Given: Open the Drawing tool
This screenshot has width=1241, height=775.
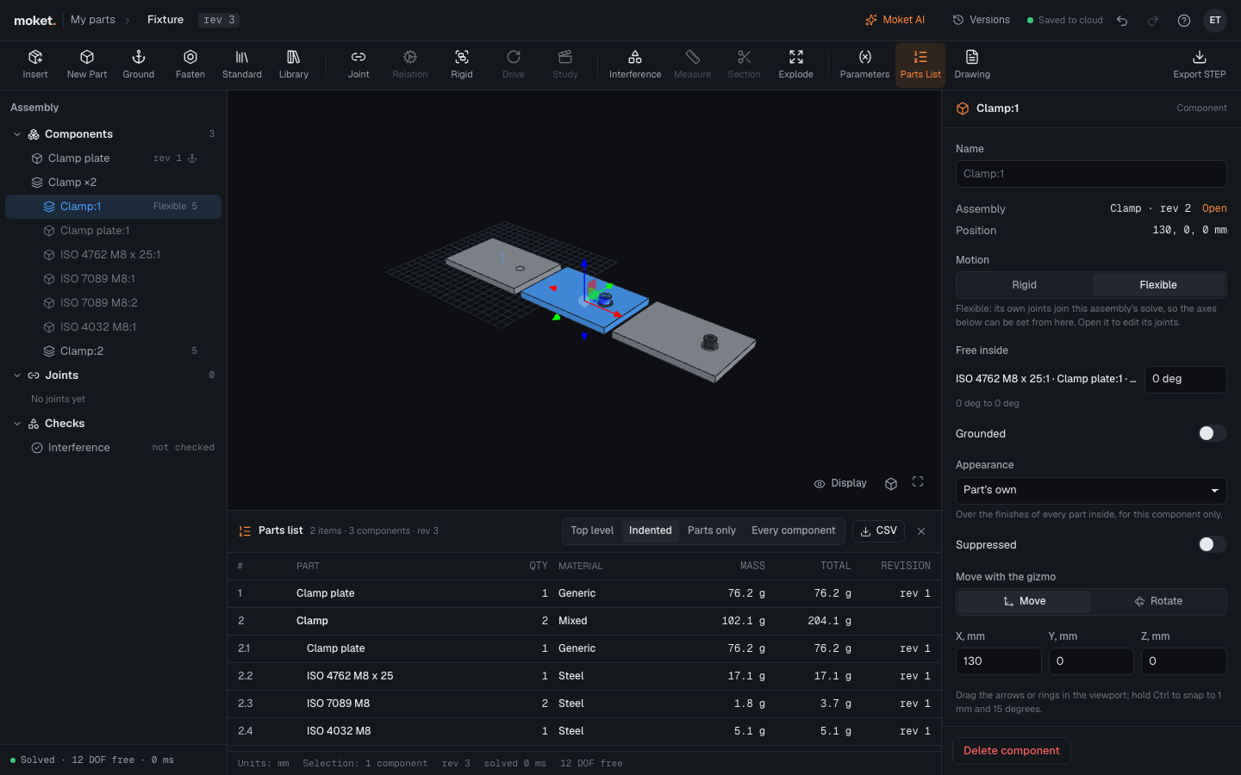Looking at the screenshot, I should click(x=972, y=65).
